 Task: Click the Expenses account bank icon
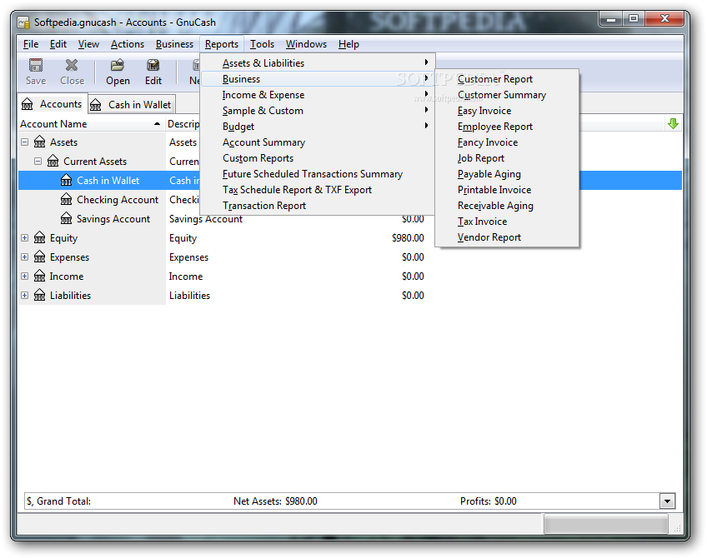tap(40, 257)
